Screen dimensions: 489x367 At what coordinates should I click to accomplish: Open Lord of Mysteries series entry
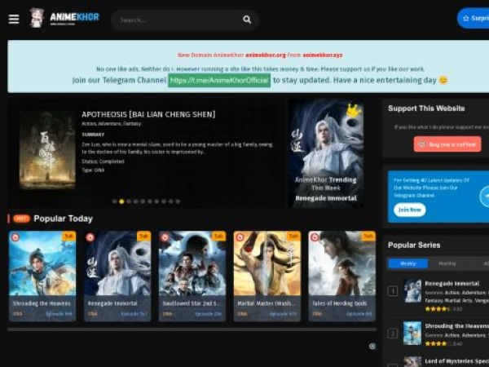pyautogui.click(x=457, y=361)
